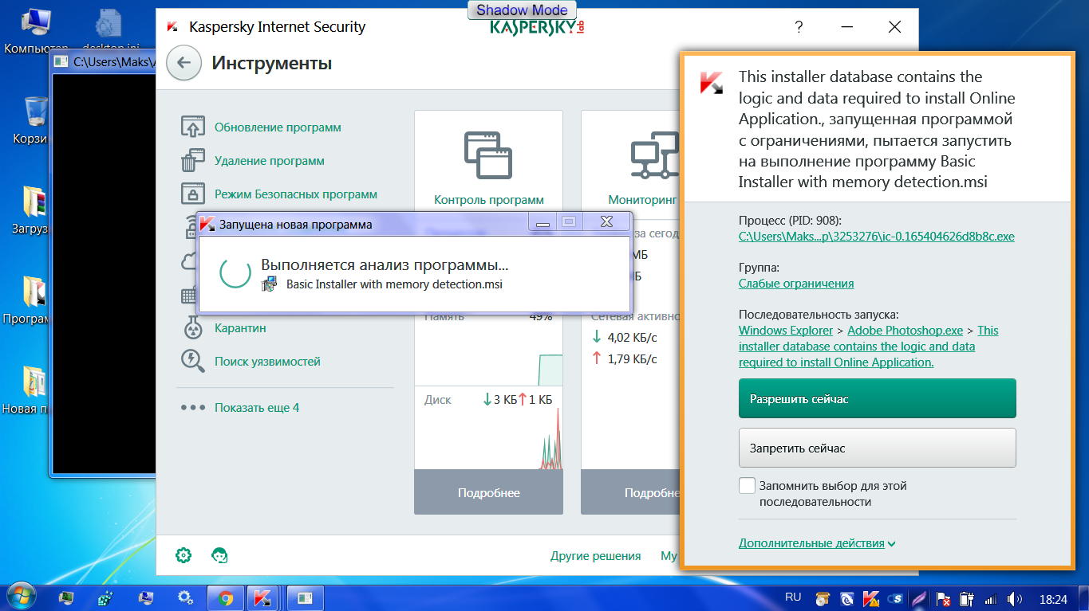
Task: Click the magnifier icon for Поиск уязвимостей
Action: [x=193, y=362]
